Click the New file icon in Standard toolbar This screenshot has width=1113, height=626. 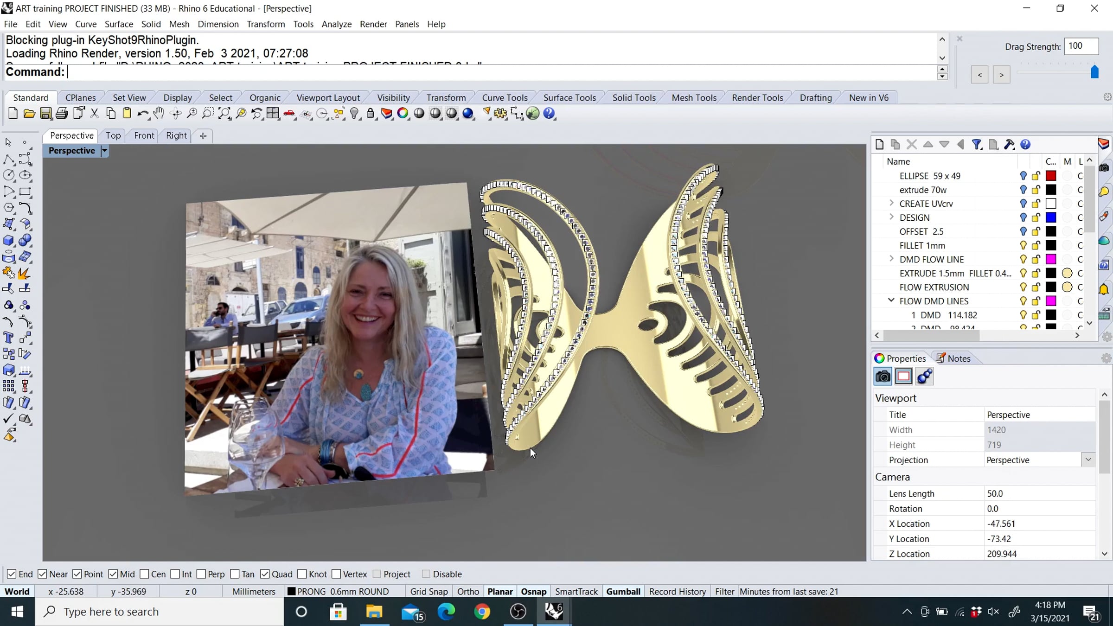[x=13, y=114]
